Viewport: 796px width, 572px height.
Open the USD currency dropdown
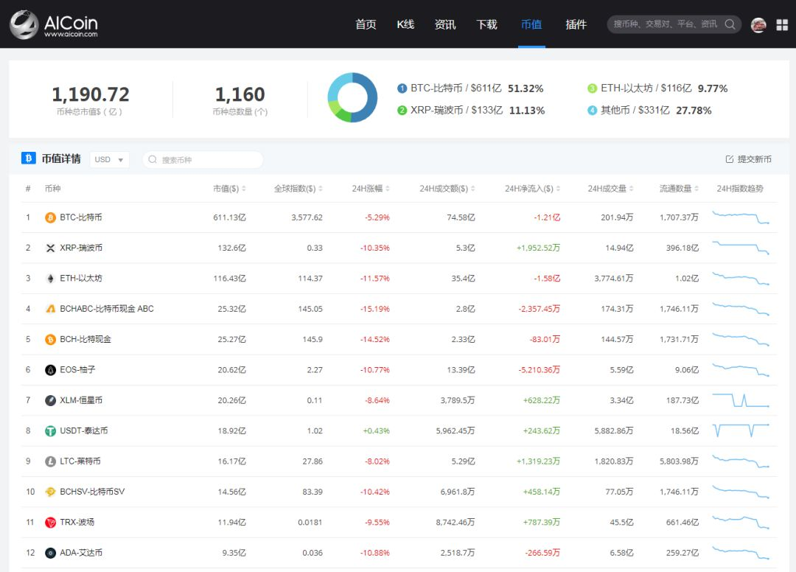pyautogui.click(x=109, y=159)
